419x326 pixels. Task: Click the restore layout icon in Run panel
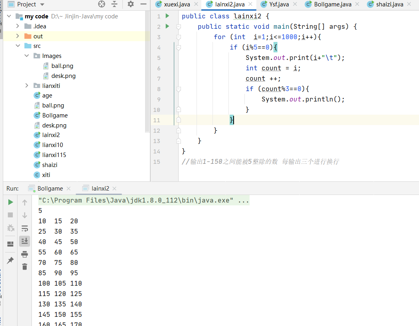tap(10, 244)
